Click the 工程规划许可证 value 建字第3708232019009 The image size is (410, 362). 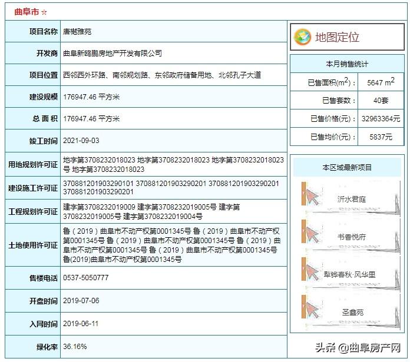tap(99, 207)
